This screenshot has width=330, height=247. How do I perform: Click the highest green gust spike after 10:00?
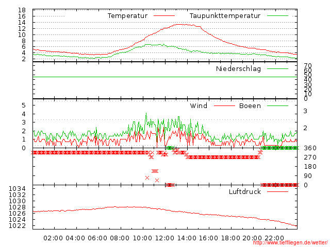[146, 114]
